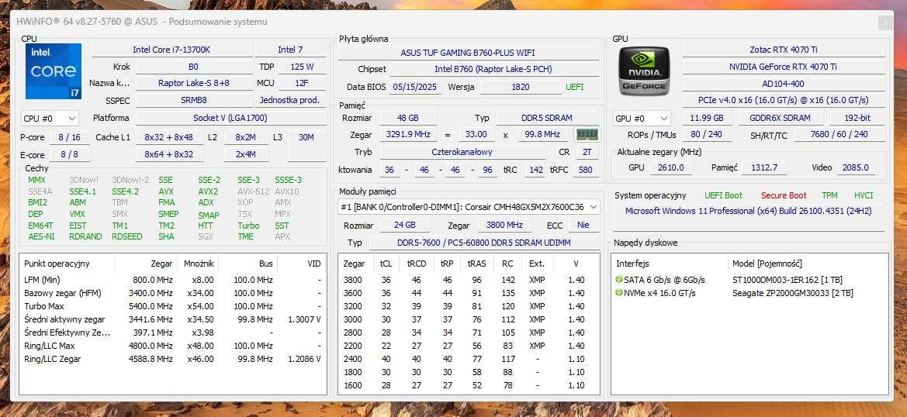Click the 192-bit bus width value
The image size is (907, 417).
point(858,119)
